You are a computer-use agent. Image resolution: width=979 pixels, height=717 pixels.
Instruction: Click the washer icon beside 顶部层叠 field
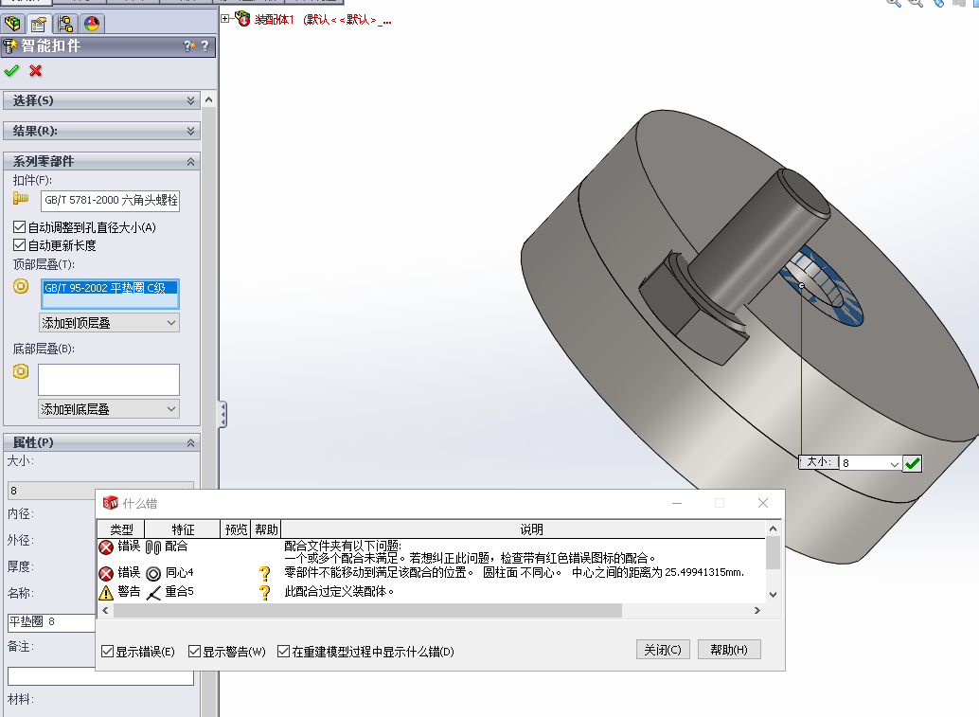click(x=20, y=286)
